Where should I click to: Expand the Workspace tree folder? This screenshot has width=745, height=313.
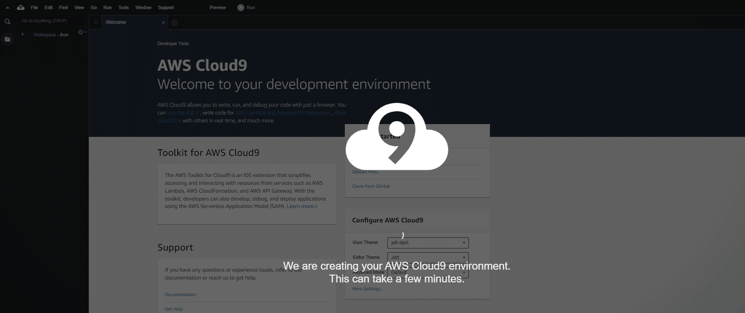tap(23, 34)
